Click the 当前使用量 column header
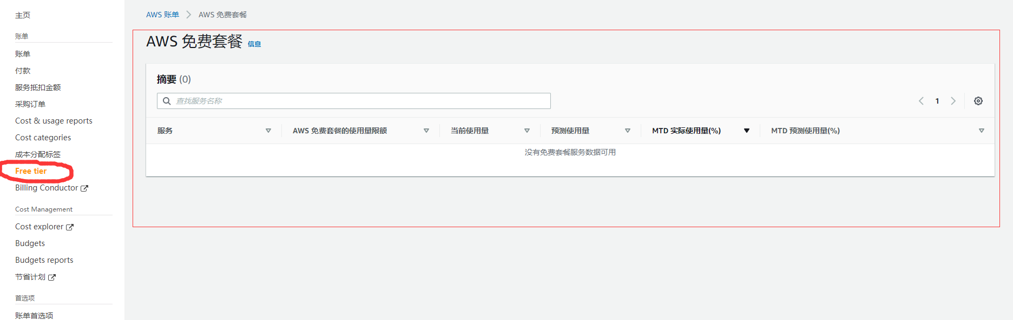This screenshot has height=320, width=1013. (x=470, y=131)
